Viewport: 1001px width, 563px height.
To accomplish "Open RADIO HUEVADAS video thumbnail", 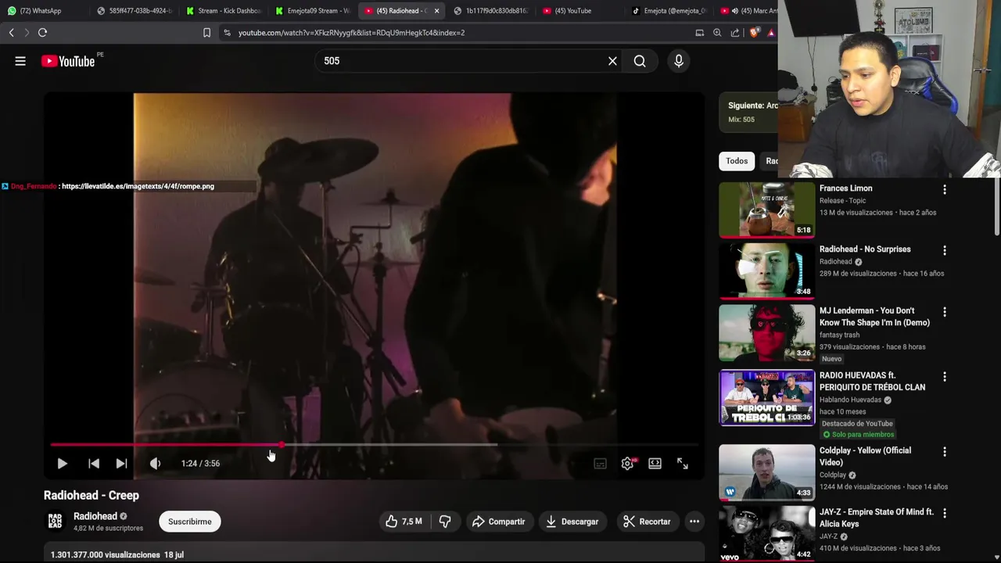I will [766, 398].
